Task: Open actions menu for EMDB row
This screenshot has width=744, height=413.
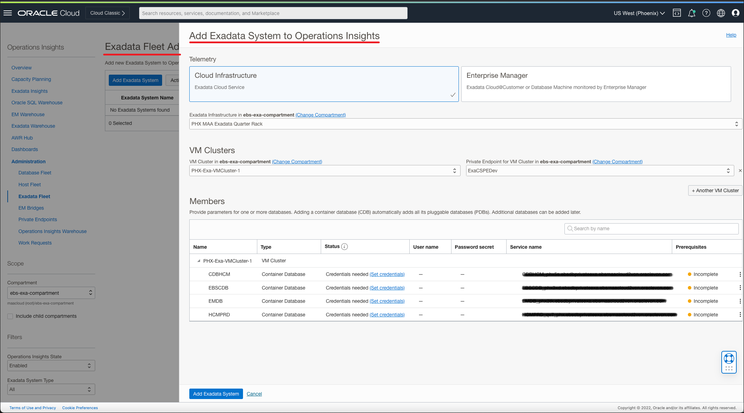Action: point(740,301)
